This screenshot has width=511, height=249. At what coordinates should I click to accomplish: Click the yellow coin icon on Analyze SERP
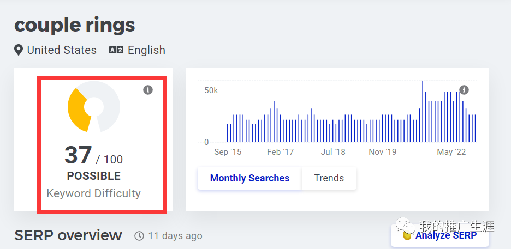click(x=407, y=236)
